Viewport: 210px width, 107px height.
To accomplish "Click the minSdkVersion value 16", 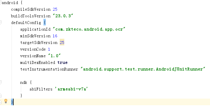I will click(55, 36).
